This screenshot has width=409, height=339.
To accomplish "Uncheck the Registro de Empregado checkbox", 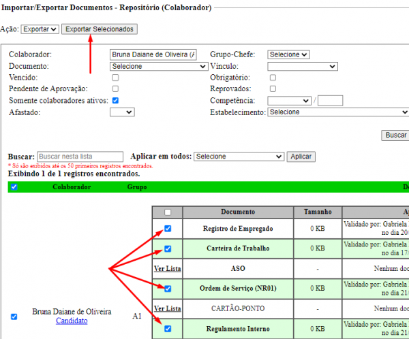I will pos(168,229).
